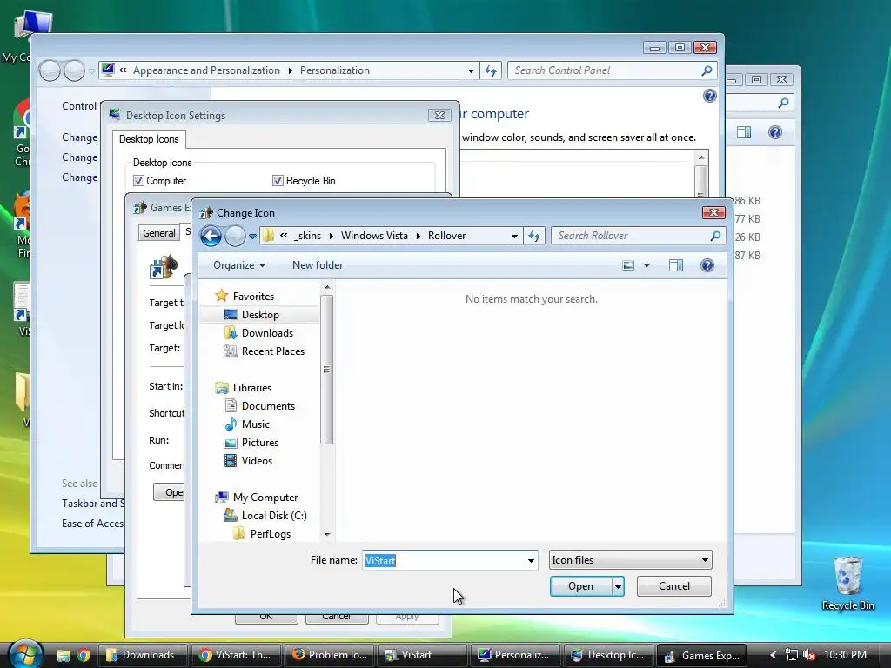Viewport: 891px width, 668px height.
Task: Show hidden tray icons arrow
Action: coord(773,655)
